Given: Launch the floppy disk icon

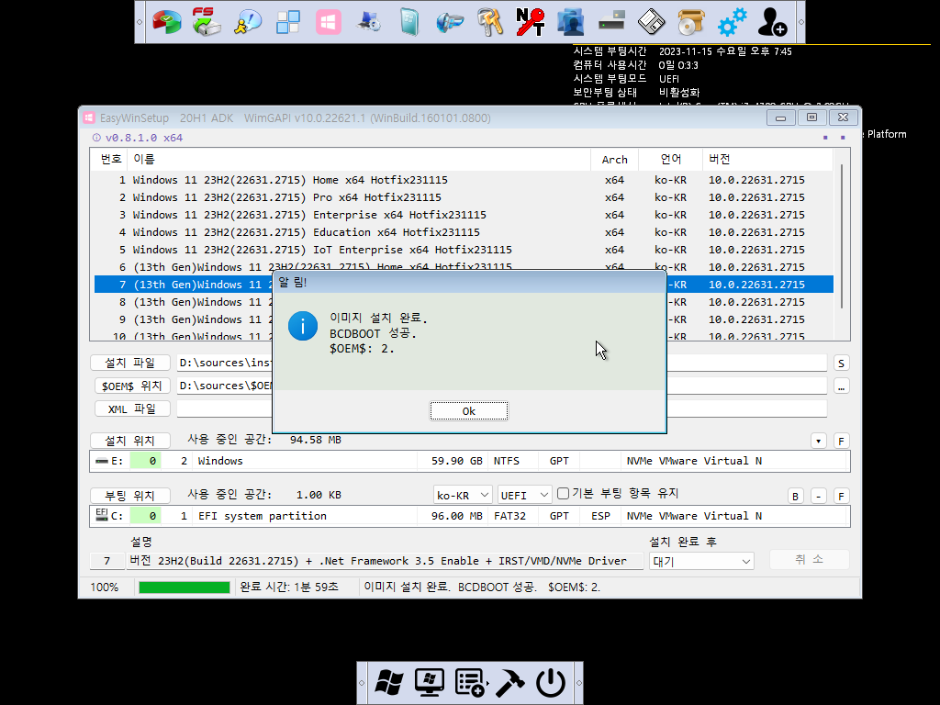Looking at the screenshot, I should coord(651,22).
